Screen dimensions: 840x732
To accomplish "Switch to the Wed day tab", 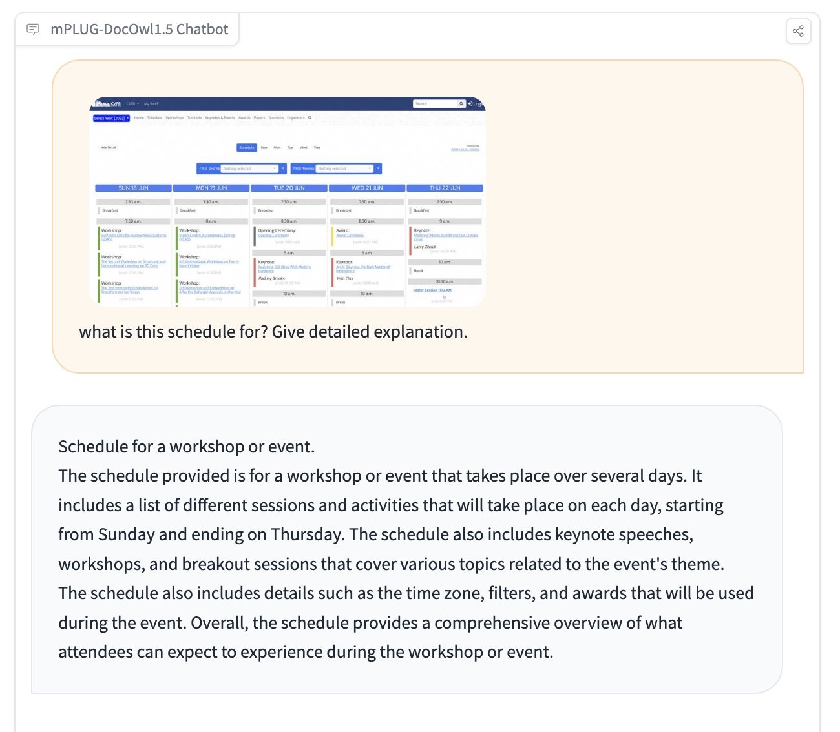I will (303, 148).
